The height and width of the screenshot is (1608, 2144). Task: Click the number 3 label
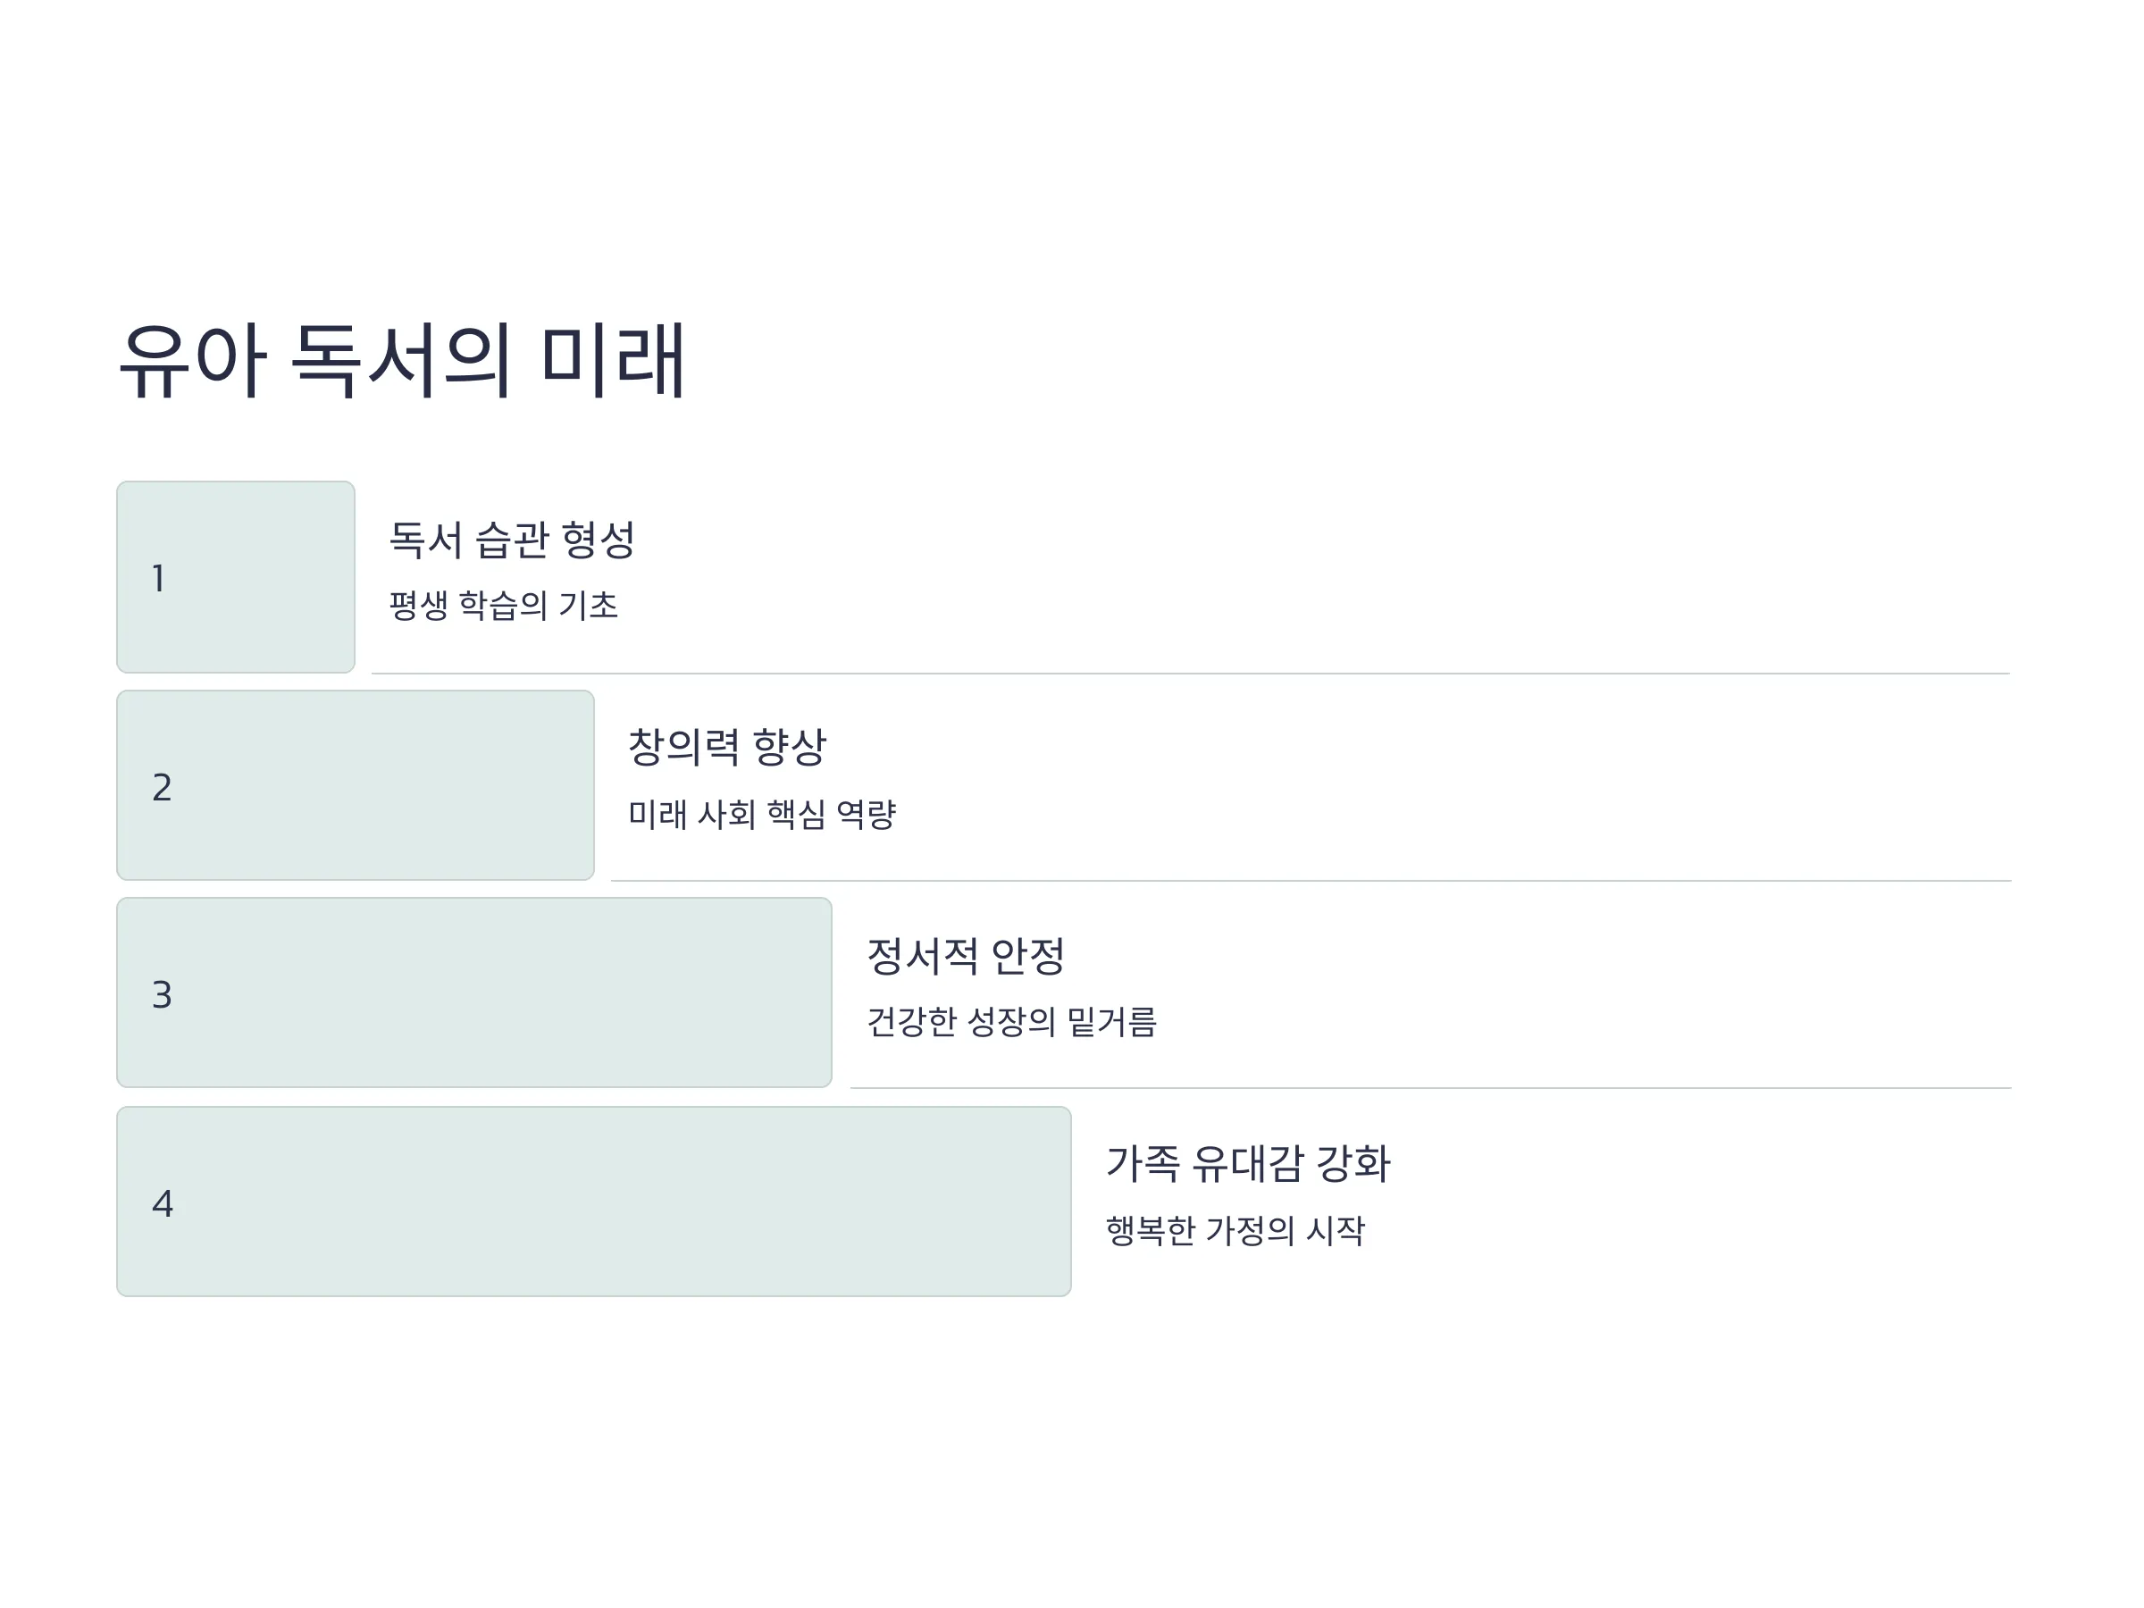coord(162,994)
